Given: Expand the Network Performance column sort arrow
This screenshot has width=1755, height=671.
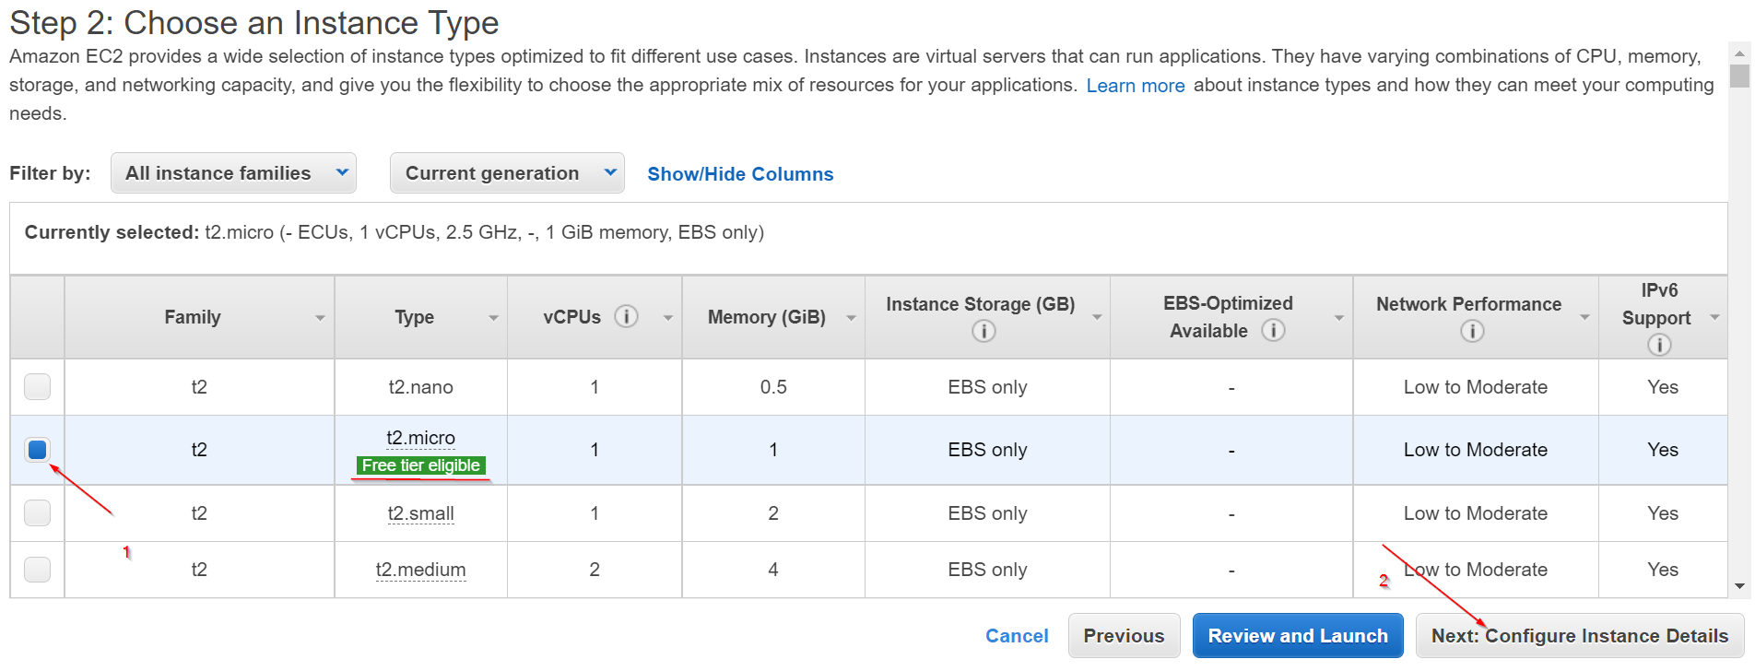Looking at the screenshot, I should click(x=1584, y=318).
